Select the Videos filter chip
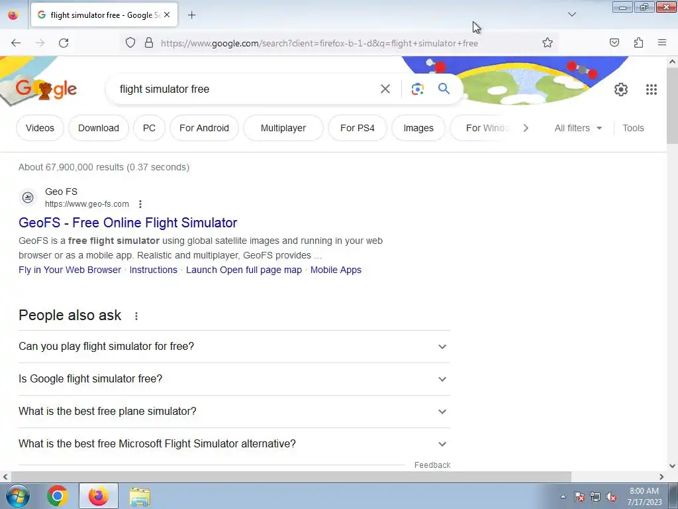This screenshot has height=509, width=678. (40, 128)
